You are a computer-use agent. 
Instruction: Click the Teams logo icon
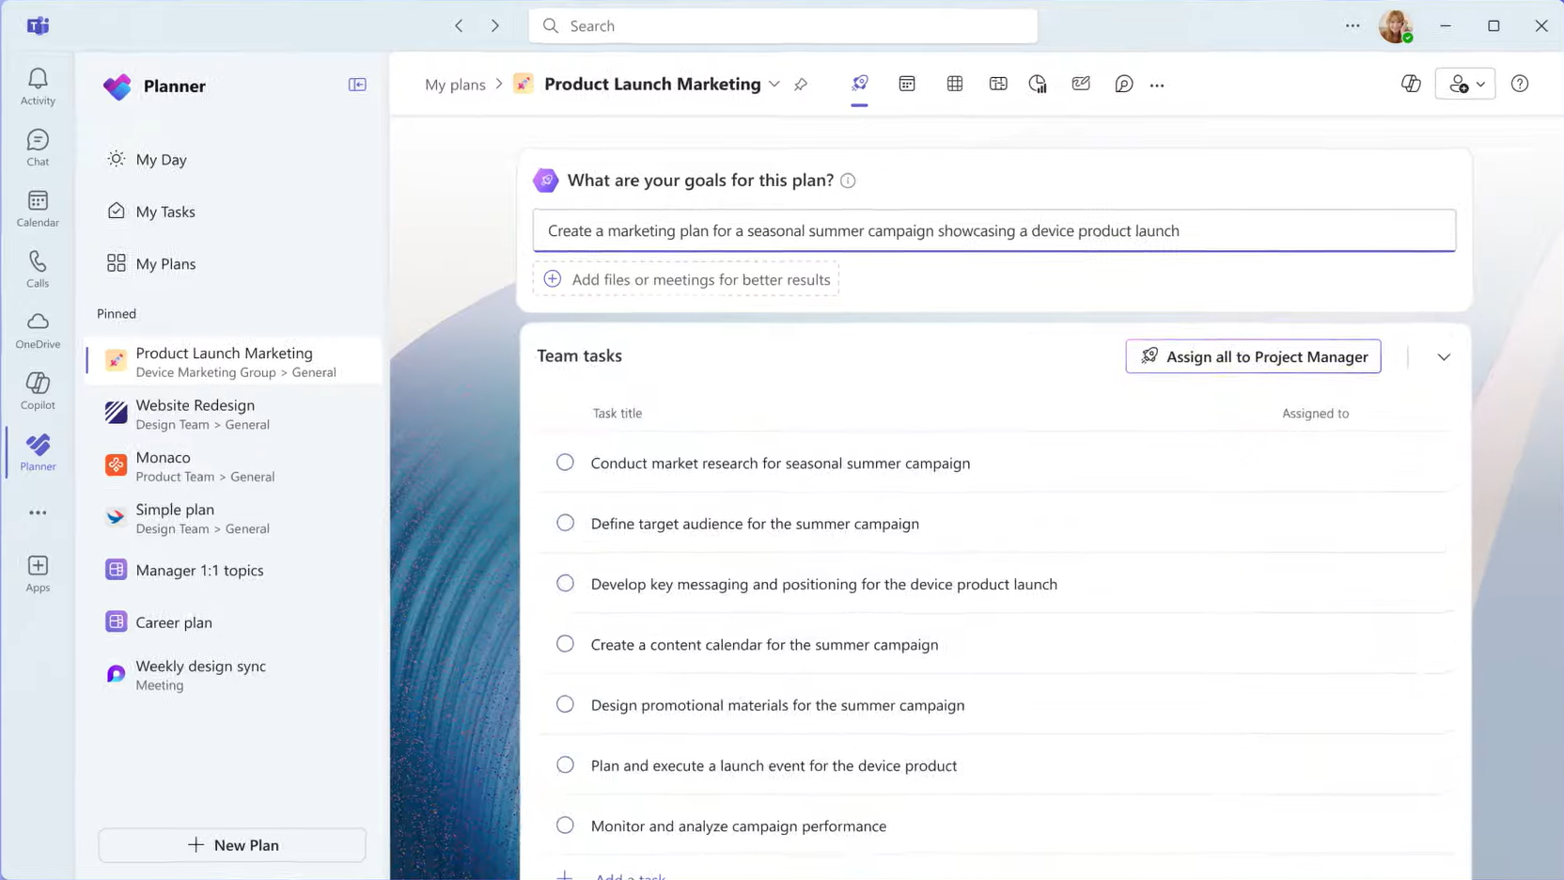[38, 25]
